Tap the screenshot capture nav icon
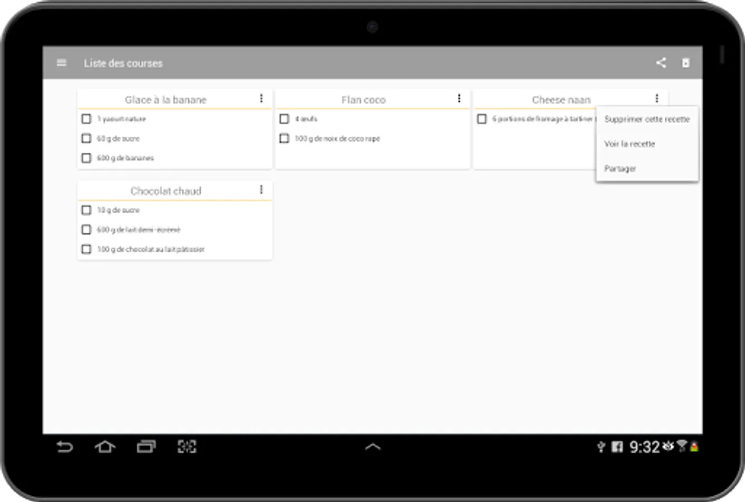This screenshot has height=502, width=745. [x=187, y=447]
